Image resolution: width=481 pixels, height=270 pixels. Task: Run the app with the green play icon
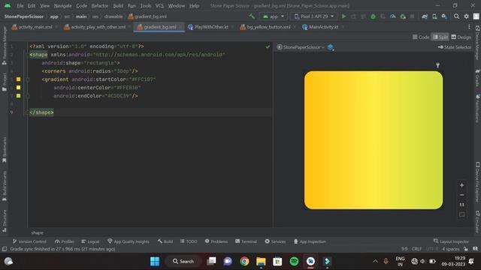(x=344, y=16)
